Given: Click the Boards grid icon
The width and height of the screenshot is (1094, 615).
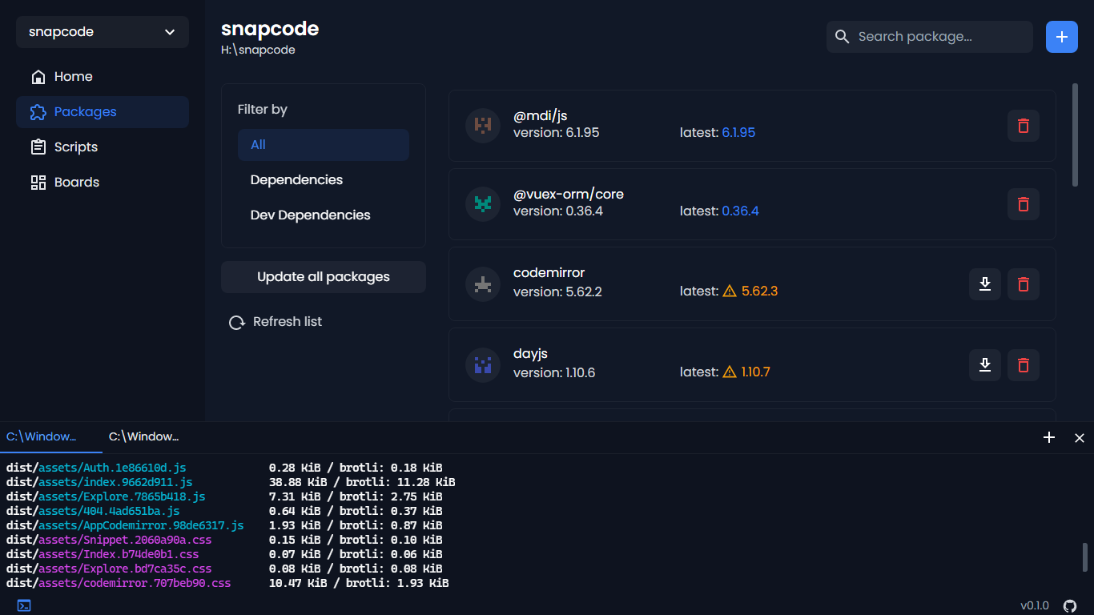Looking at the screenshot, I should 38,183.
